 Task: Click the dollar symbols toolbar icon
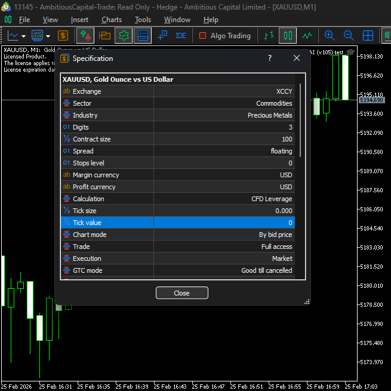tap(63, 36)
